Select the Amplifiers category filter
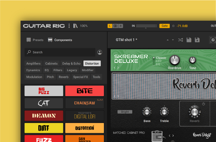Image resolution: width=216 pixels, height=142 pixels. point(33,63)
